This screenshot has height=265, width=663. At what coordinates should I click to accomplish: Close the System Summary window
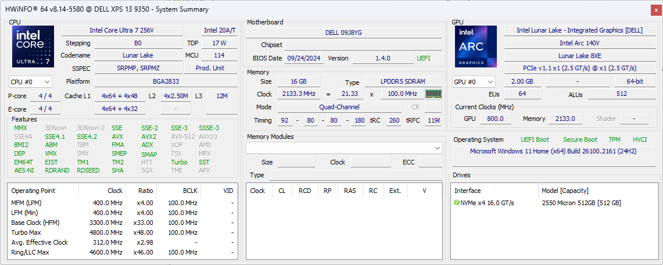[x=655, y=9]
